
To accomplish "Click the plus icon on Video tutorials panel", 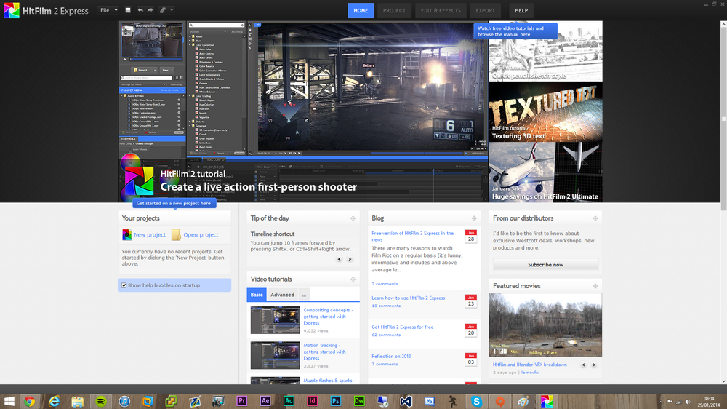I will pos(353,279).
